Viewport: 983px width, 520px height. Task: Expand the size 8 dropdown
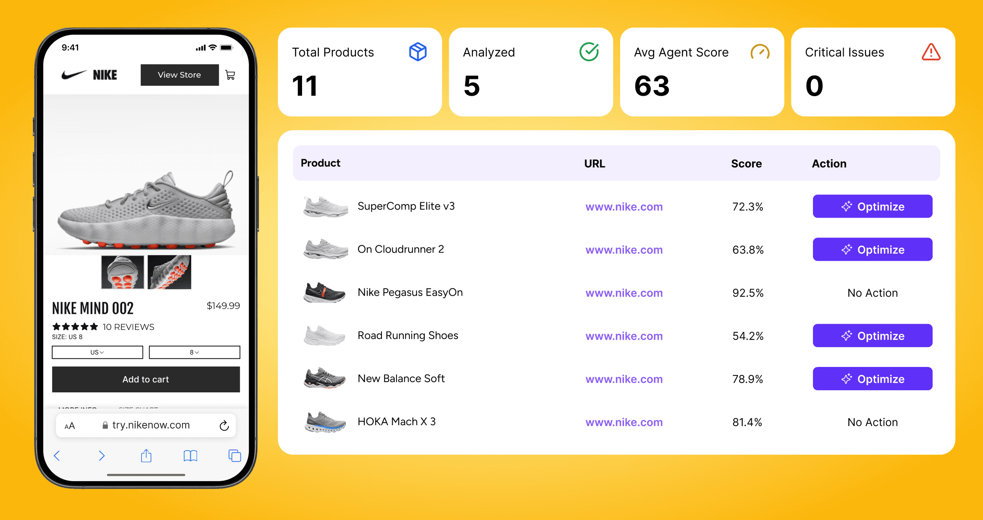tap(194, 352)
